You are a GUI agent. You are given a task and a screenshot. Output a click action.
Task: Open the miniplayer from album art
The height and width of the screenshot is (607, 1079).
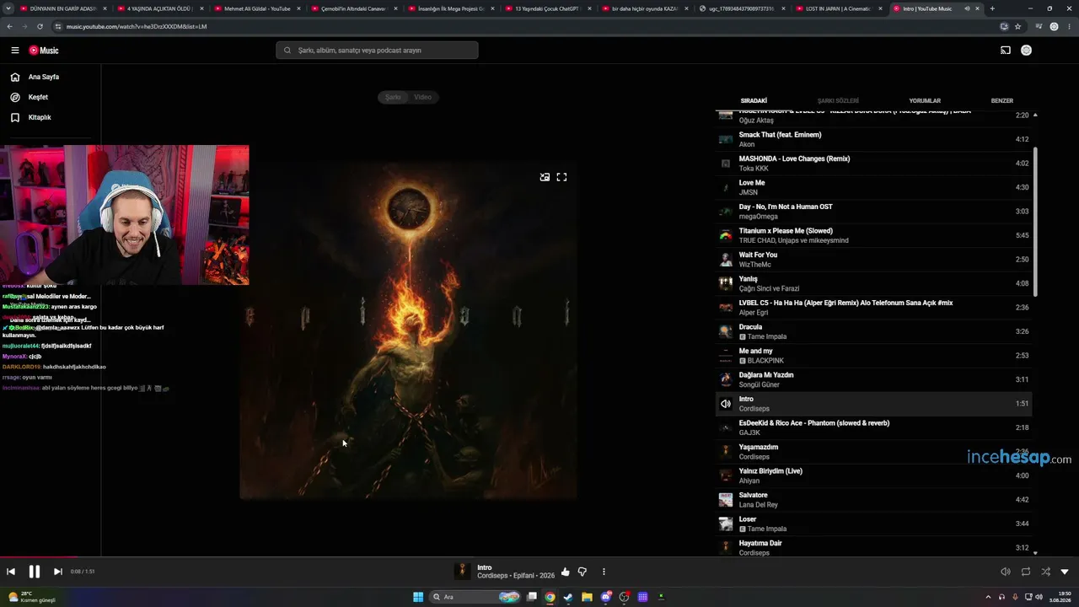[545, 177]
